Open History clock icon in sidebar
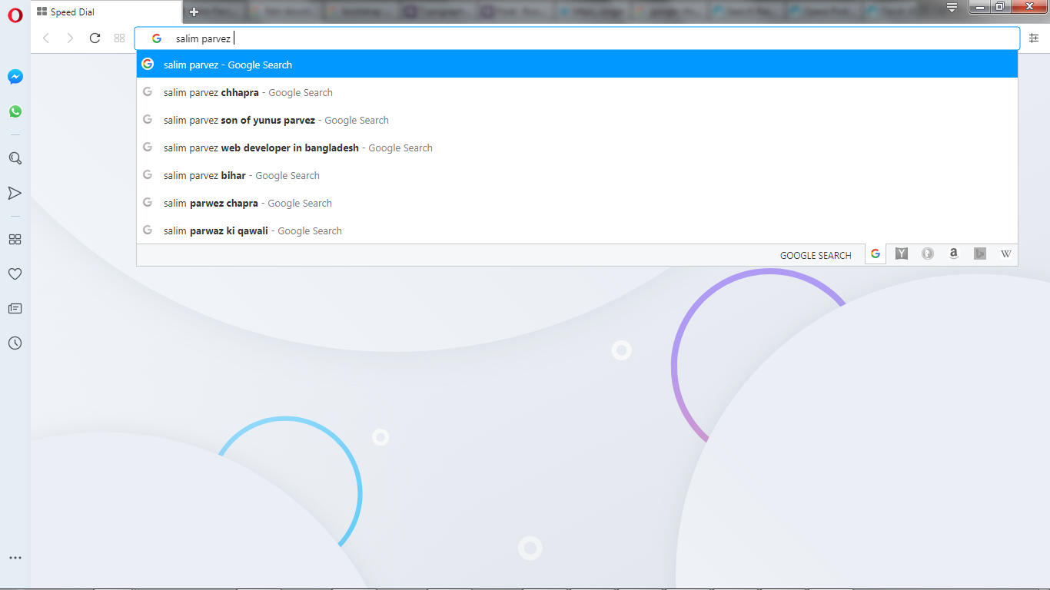The width and height of the screenshot is (1050, 590). (x=15, y=343)
